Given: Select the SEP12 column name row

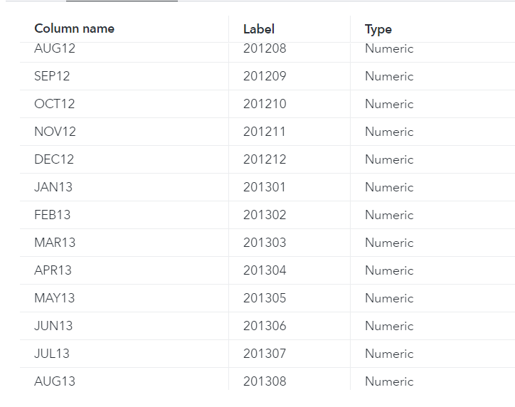Looking at the screenshot, I should point(52,76).
